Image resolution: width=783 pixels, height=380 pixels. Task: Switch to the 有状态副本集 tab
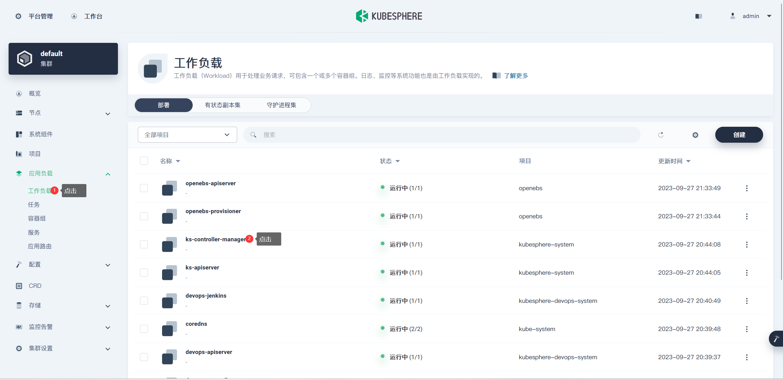223,105
